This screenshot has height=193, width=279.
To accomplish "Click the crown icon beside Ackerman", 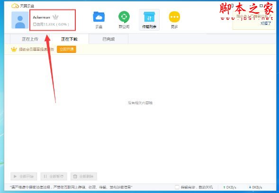I will 55,17.
